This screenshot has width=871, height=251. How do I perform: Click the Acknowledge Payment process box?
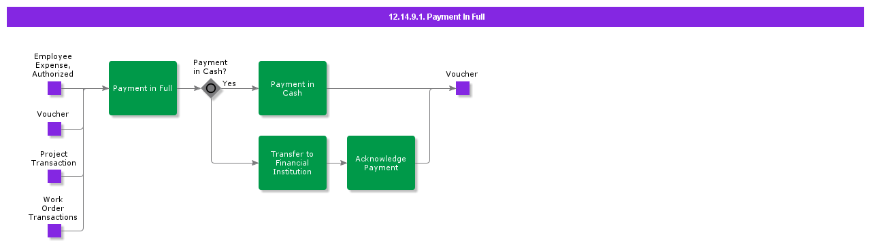pos(381,163)
